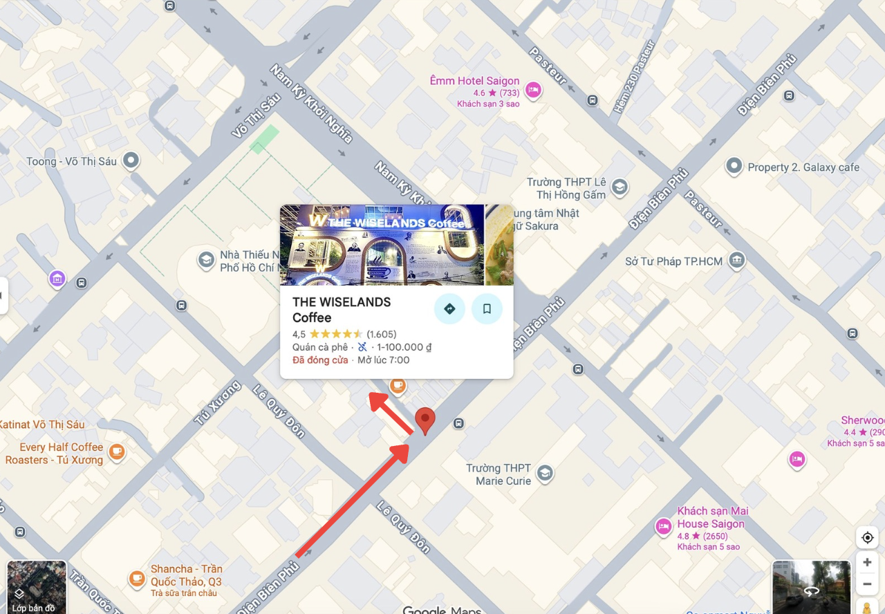Select Shancha - Trần Quốc Thảo cafe icon
885x614 pixels.
(x=137, y=577)
